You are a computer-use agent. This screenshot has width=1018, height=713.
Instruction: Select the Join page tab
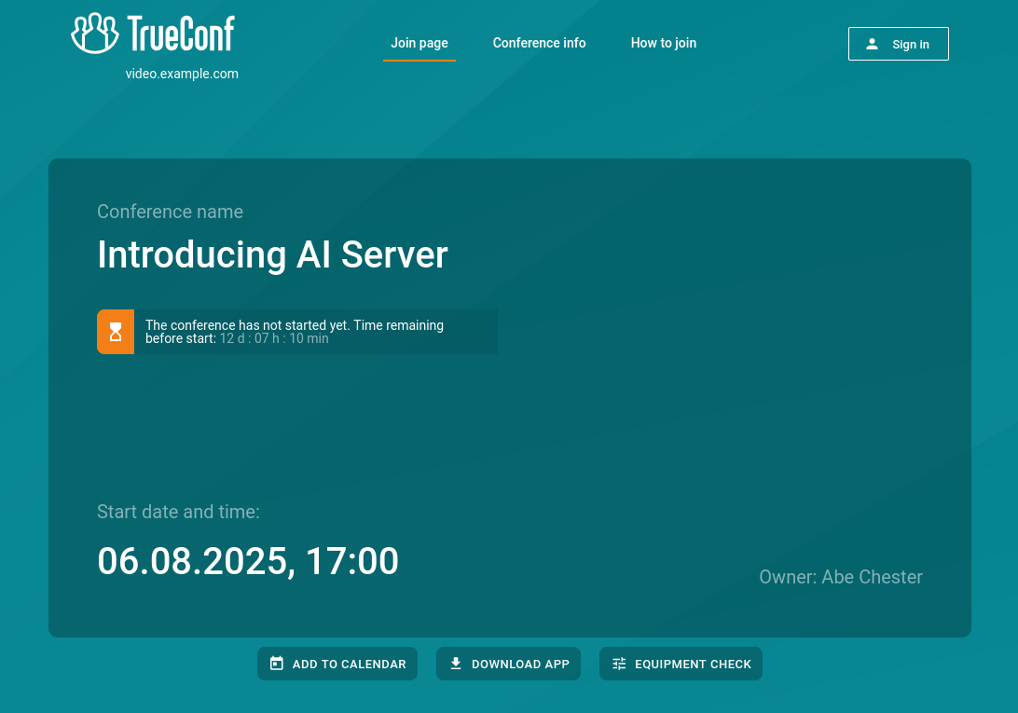(419, 43)
